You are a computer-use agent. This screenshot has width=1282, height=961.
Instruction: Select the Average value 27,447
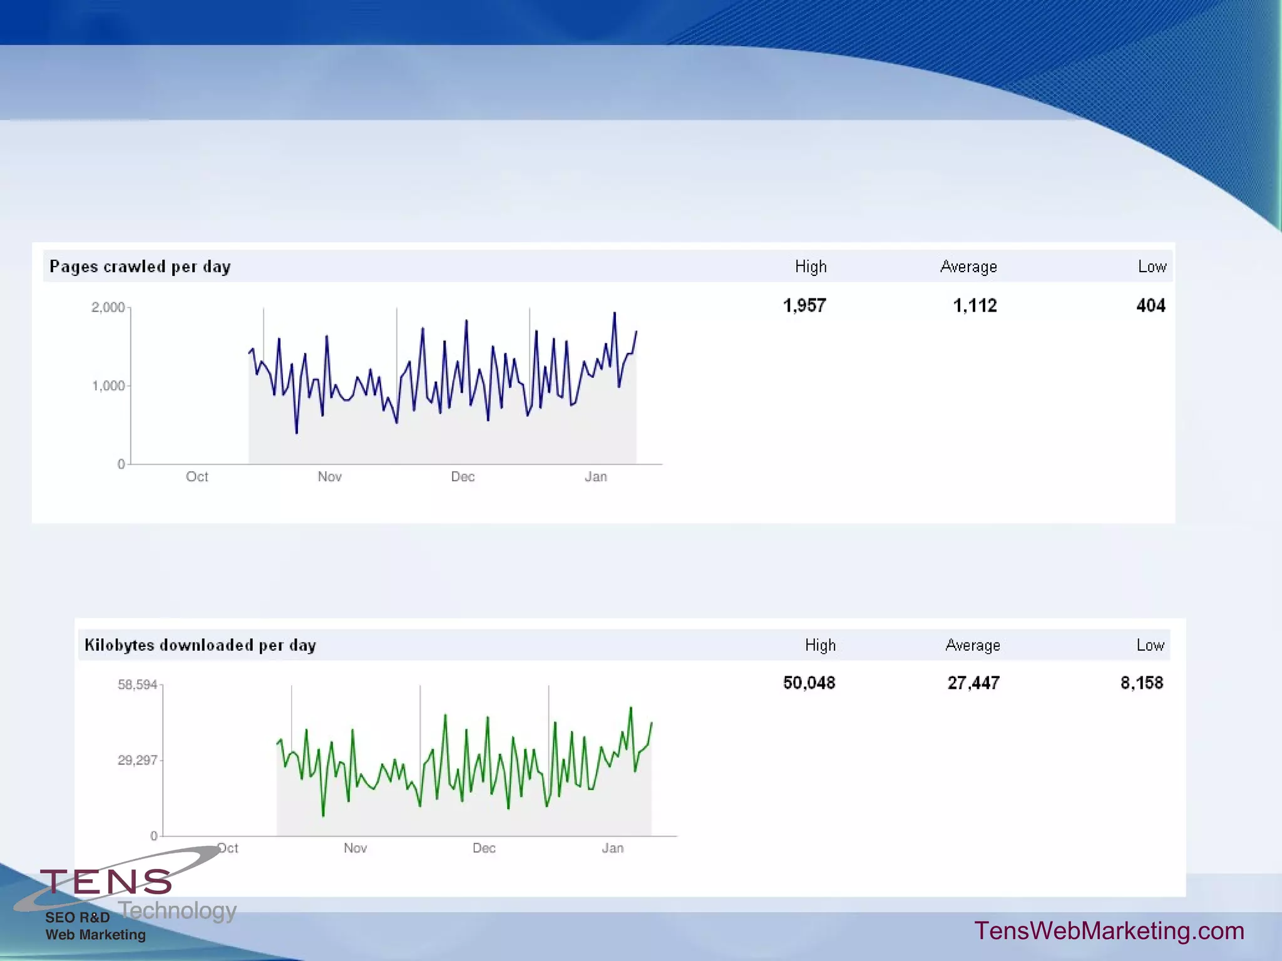tap(973, 683)
